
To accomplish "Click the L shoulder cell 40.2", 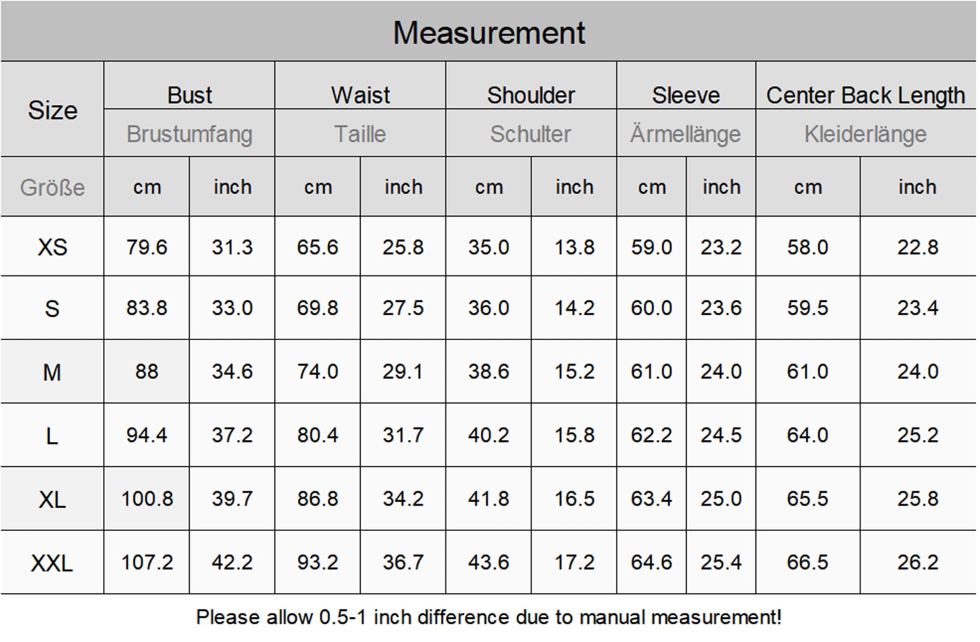I will (x=488, y=435).
